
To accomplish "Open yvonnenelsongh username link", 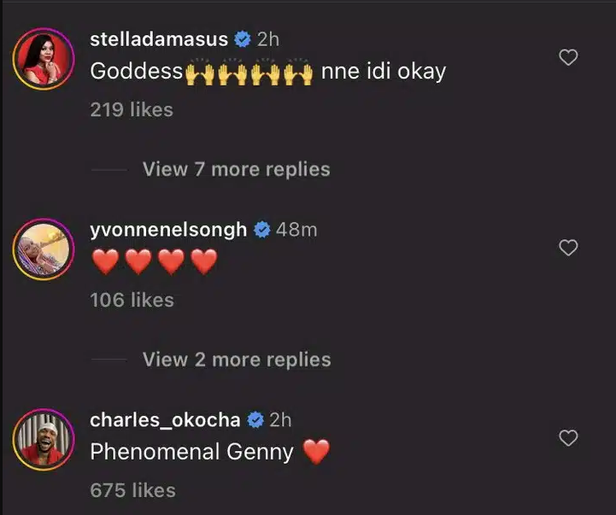I will click(168, 230).
